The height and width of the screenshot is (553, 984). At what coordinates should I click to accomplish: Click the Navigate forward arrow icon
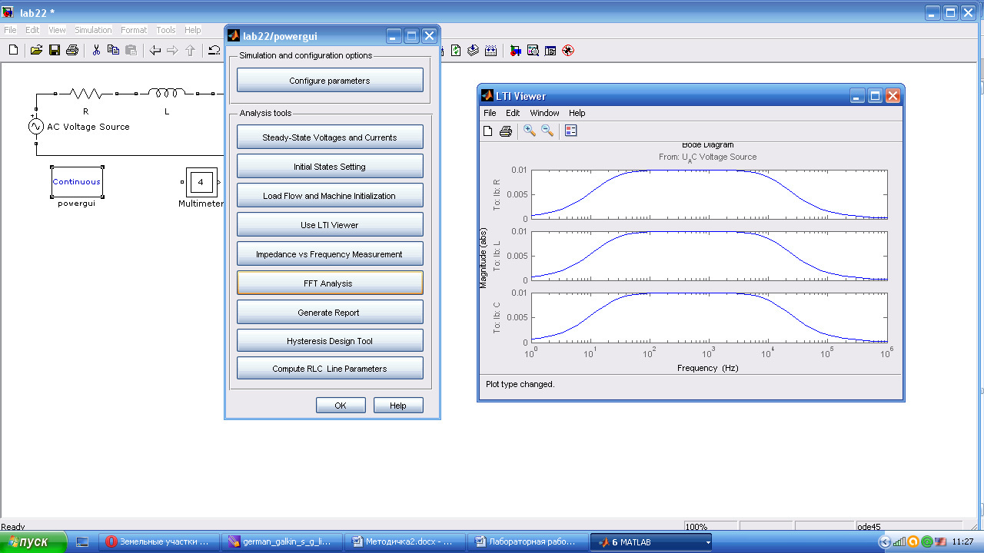(x=172, y=51)
